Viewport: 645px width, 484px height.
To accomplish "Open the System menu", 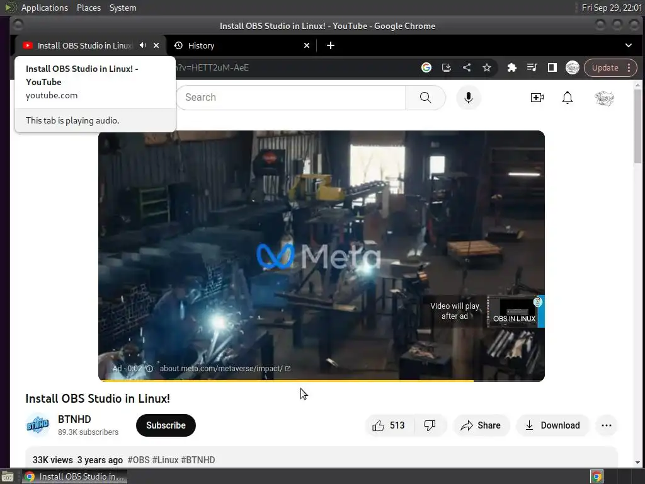I will pyautogui.click(x=123, y=8).
